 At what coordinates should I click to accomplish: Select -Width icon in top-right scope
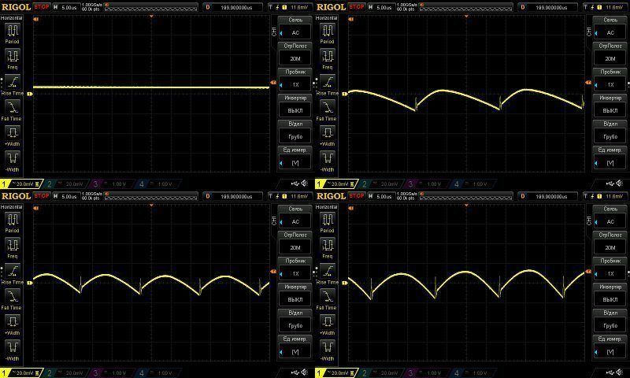coord(328,157)
